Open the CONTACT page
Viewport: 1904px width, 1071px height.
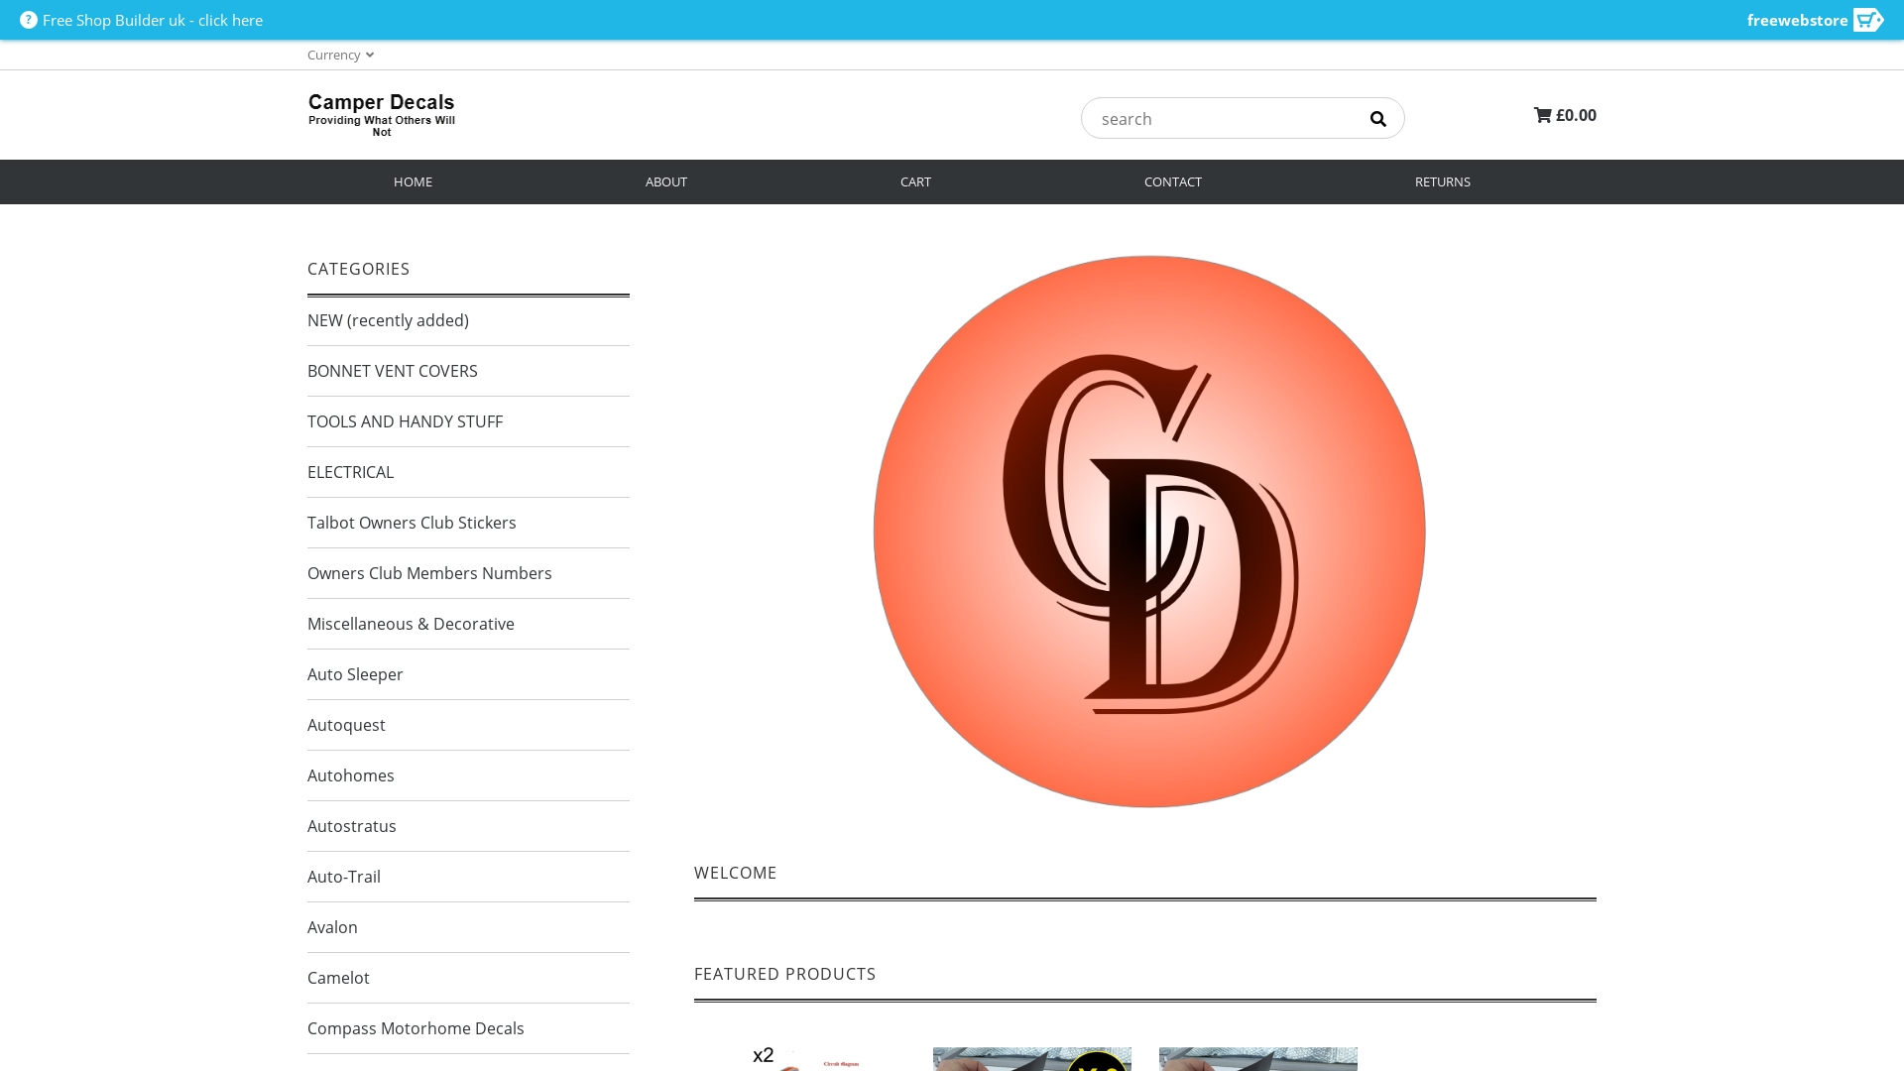[x=1172, y=181]
